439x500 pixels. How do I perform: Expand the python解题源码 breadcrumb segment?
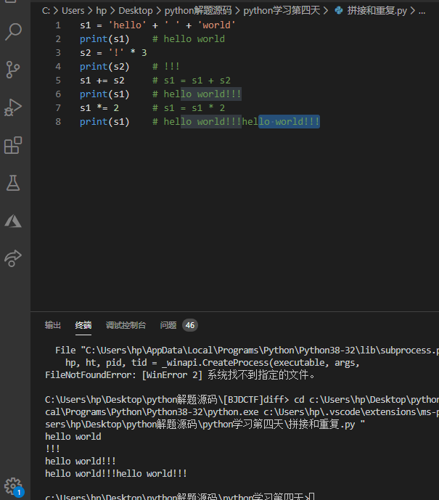196,11
